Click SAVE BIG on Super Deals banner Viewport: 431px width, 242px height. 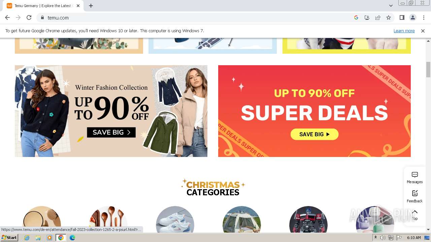(x=314, y=134)
